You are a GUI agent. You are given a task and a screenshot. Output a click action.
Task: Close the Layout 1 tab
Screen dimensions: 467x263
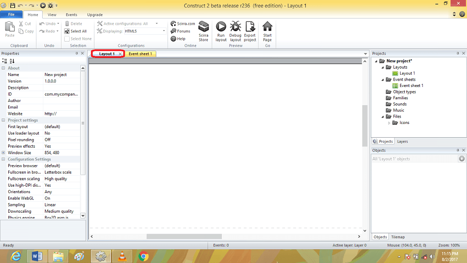[x=120, y=54]
